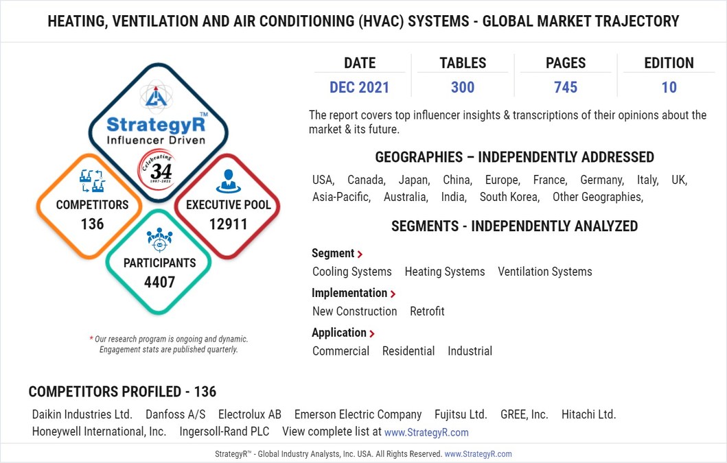Click the Competitors Profiled - 136 heading
This screenshot has height=463, width=727.
[x=122, y=392]
